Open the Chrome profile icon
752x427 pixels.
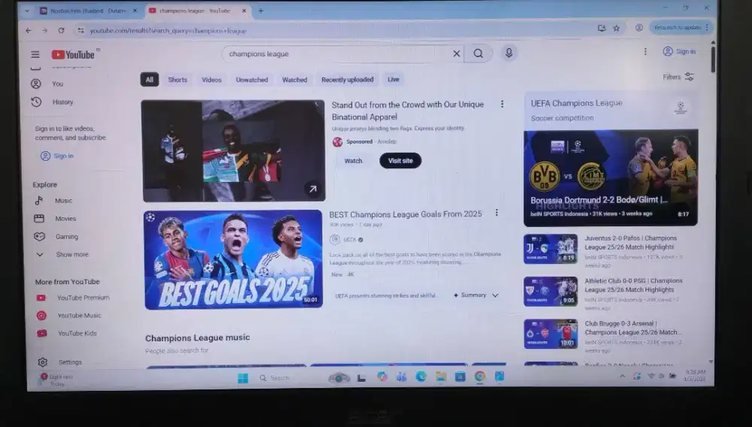click(x=638, y=28)
